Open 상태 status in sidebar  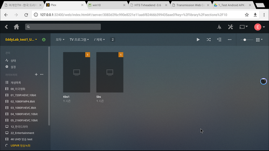pos(11,61)
